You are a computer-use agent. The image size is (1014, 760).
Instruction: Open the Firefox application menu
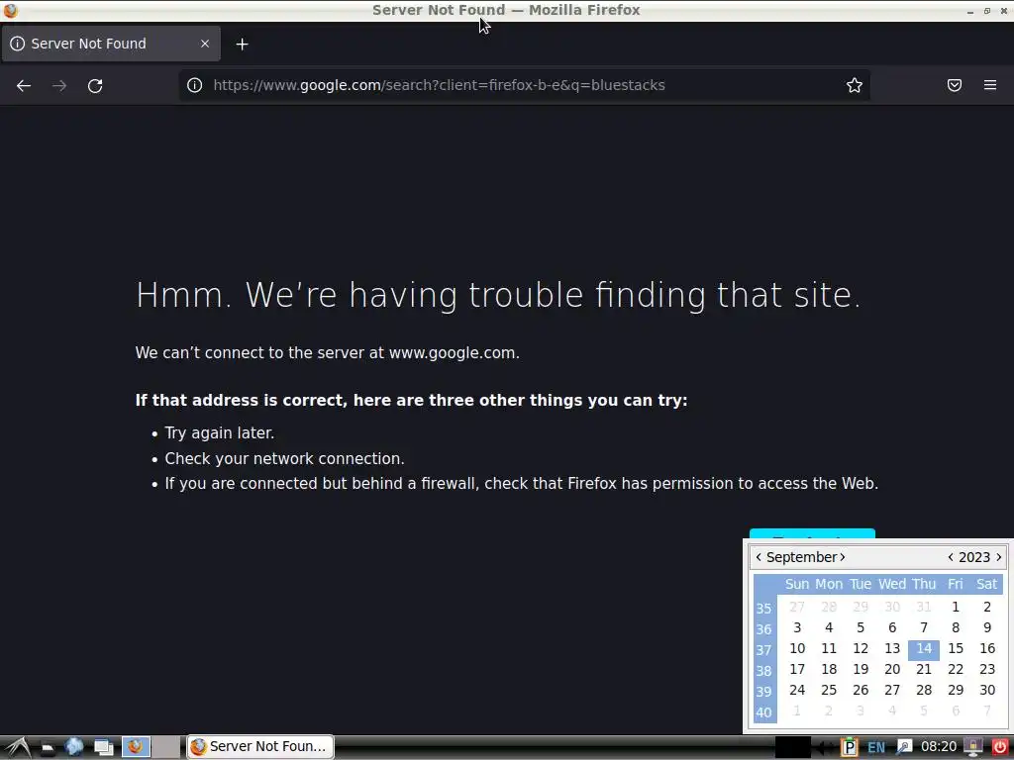[x=990, y=85]
